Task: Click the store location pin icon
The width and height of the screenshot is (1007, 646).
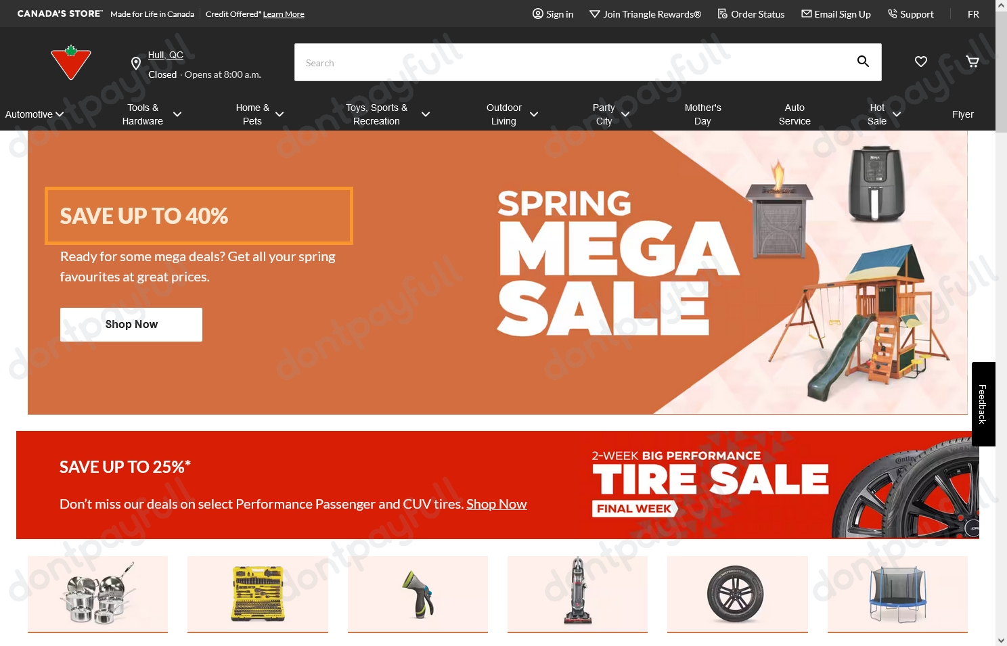Action: (136, 64)
